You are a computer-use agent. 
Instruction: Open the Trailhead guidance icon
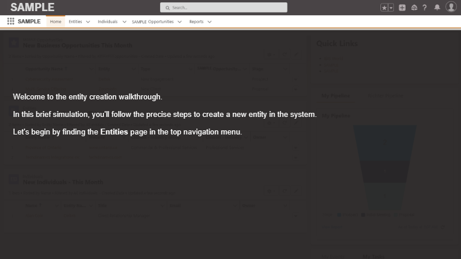[414, 8]
